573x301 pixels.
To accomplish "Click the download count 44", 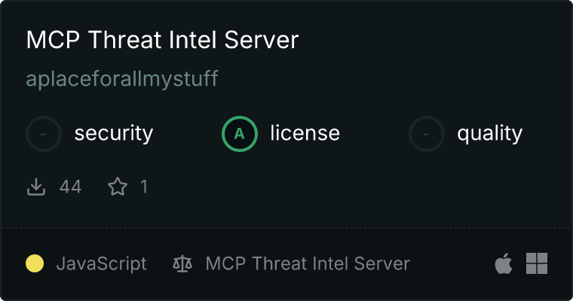I will pyautogui.click(x=70, y=187).
